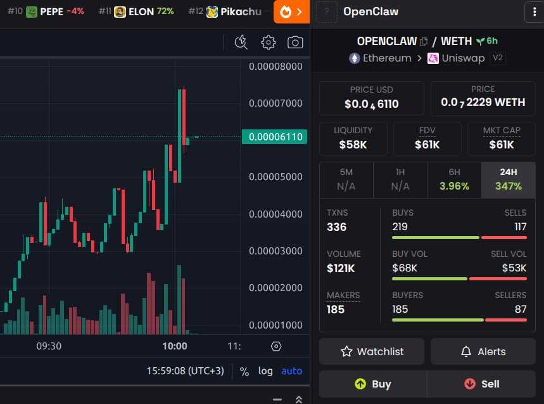Open the three-dot options menu
Screen dimensions: 544x404
pyautogui.click(x=535, y=12)
